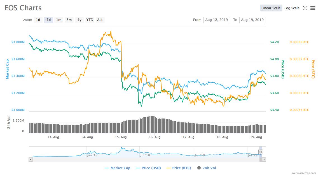Screen dimensions: 323x179
Task: Show ALL time range
Action: (x=100, y=20)
